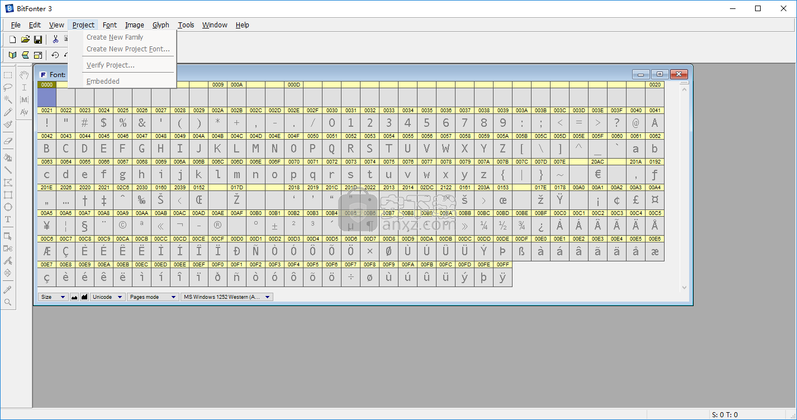This screenshot has width=797, height=420.
Task: Select the Æ uppercase glyph cell
Action: pos(47,251)
